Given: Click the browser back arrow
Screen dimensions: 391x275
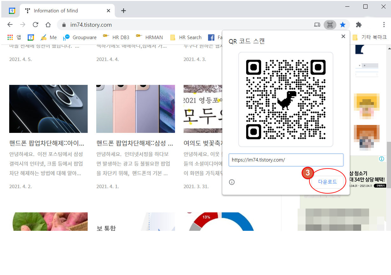Looking at the screenshot, I should pos(10,25).
